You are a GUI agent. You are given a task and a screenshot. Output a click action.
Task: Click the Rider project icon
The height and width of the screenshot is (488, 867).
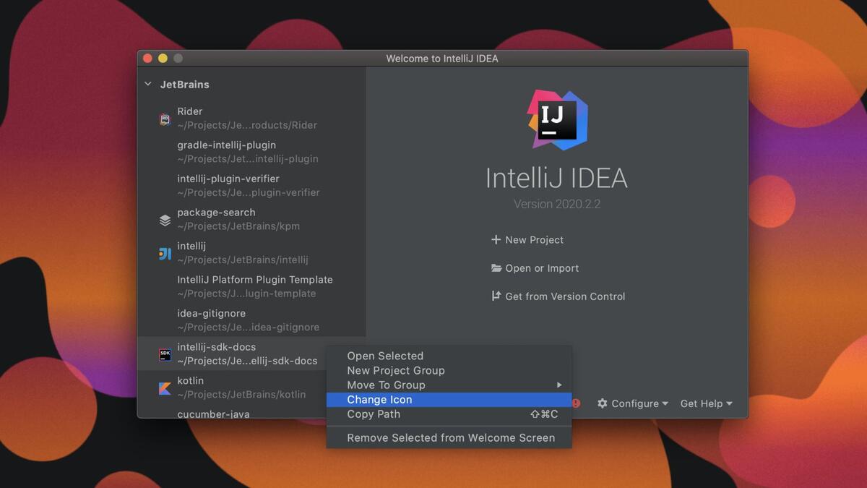tap(165, 119)
